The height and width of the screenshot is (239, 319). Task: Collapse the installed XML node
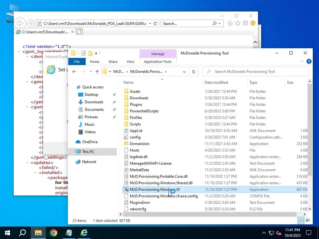point(36,172)
